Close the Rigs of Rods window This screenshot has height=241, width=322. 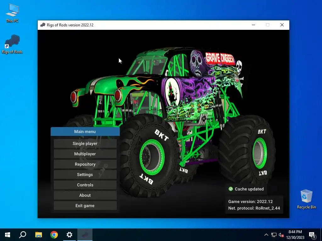(282, 25)
